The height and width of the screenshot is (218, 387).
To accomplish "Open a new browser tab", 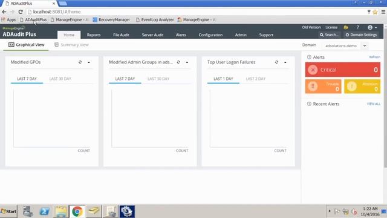I will [63, 4].
